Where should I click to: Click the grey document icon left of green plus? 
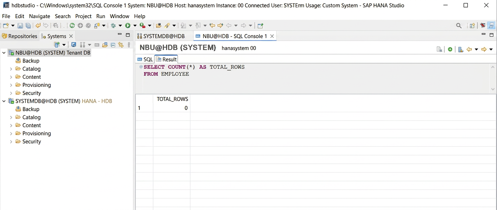(439, 49)
